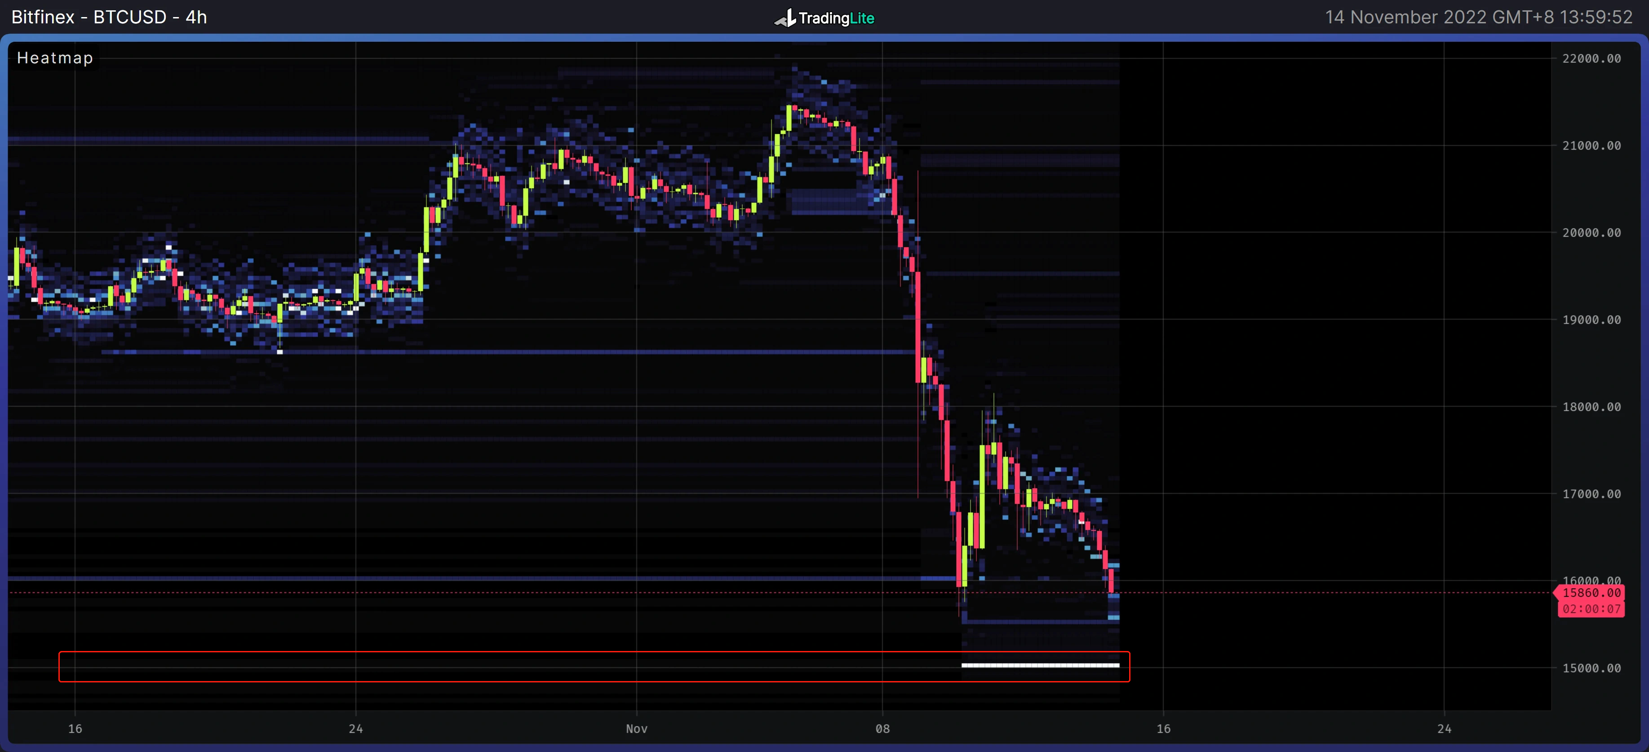Click the latest red candle near 16000
Screen dimensions: 1649x752
point(1111,580)
